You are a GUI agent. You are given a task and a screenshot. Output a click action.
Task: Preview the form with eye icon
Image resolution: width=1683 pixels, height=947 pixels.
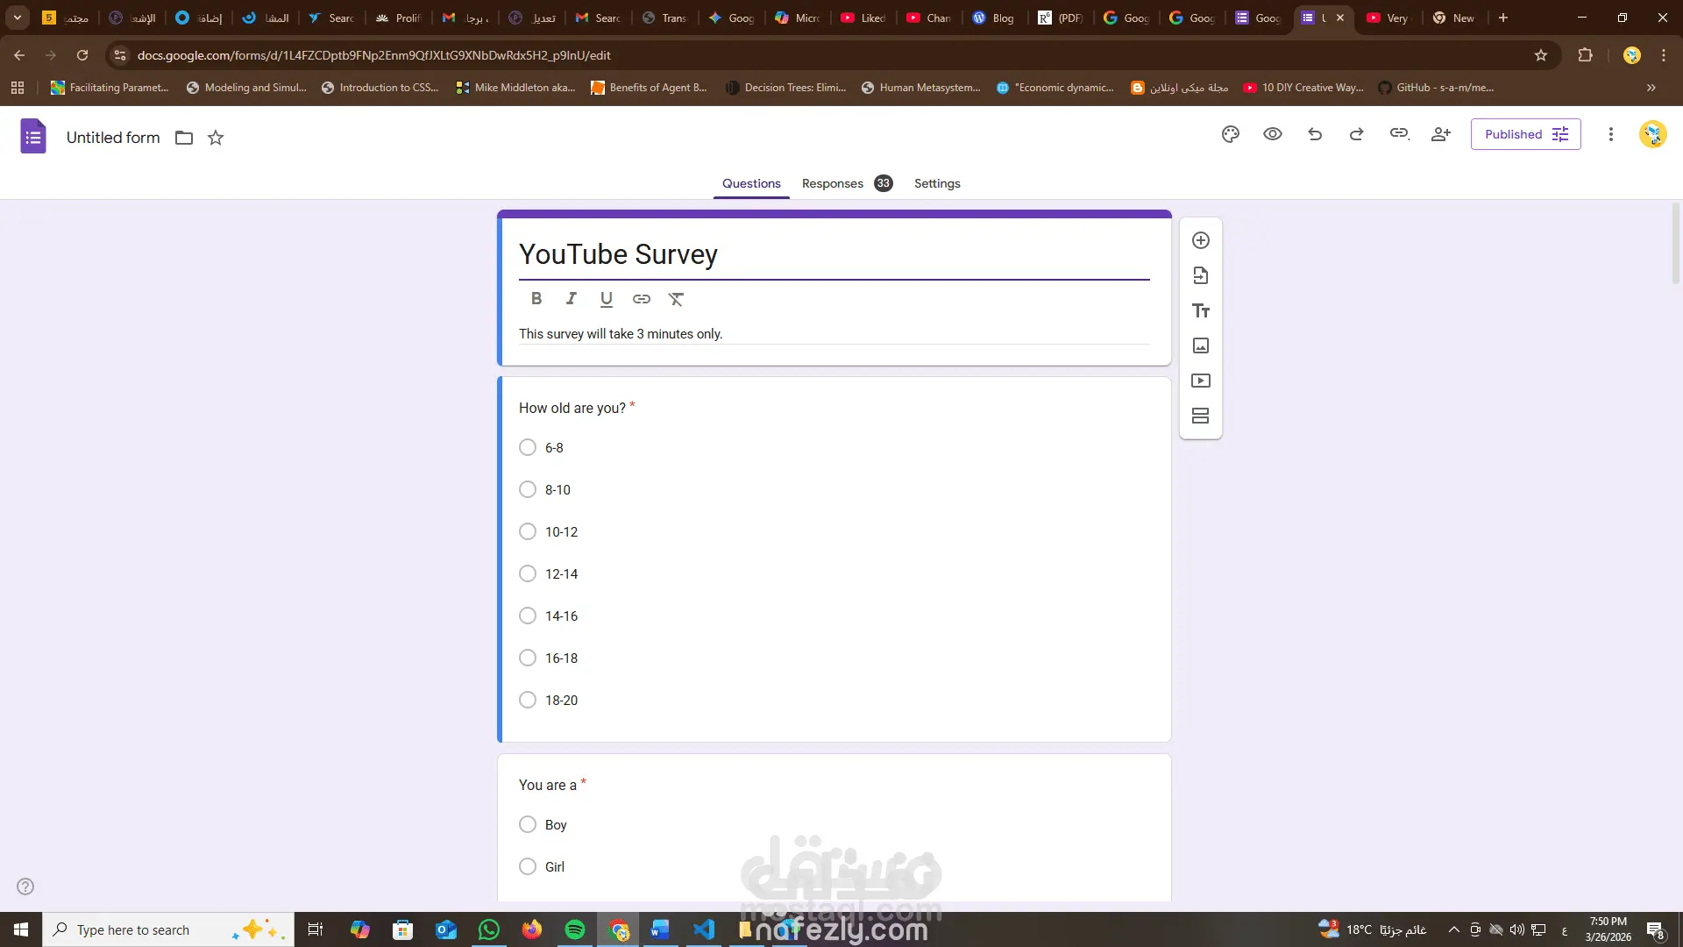pos(1273,134)
